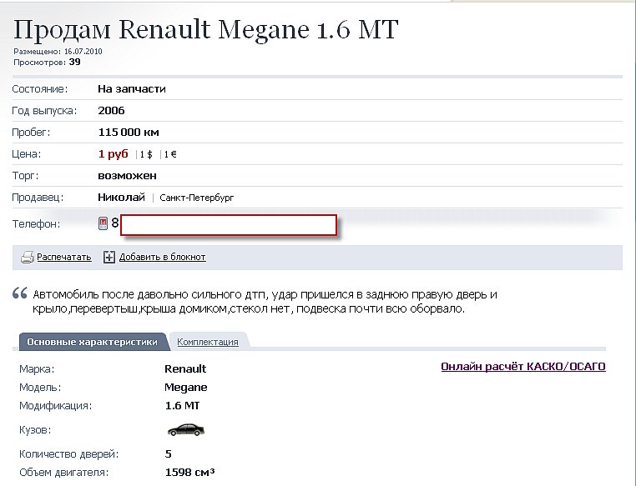Click the modification value 1.6 MT in specs
Screen dimensions: 636x486
click(x=183, y=405)
